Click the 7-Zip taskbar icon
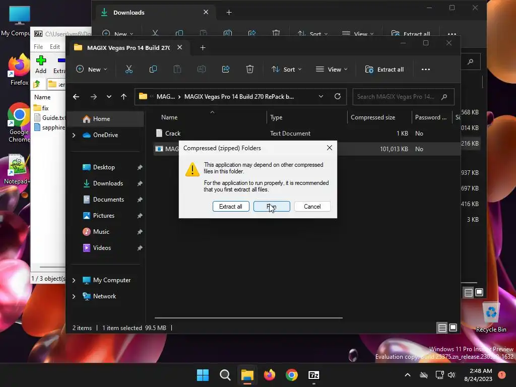The image size is (516, 387). [x=313, y=375]
